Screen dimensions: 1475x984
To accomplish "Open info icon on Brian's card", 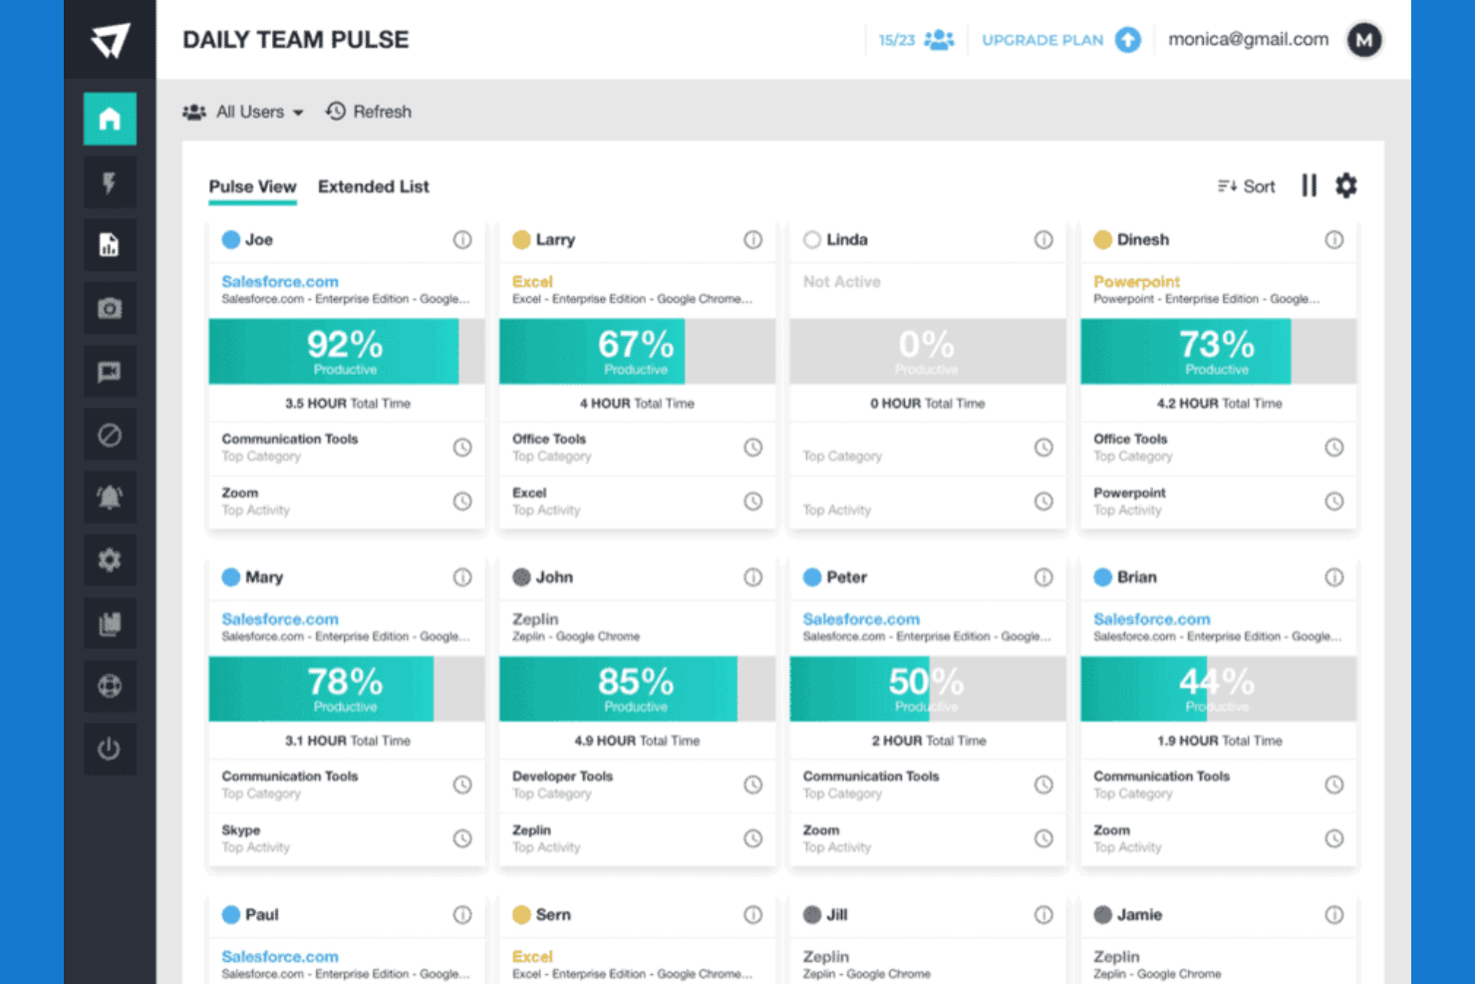I will 1334,577.
